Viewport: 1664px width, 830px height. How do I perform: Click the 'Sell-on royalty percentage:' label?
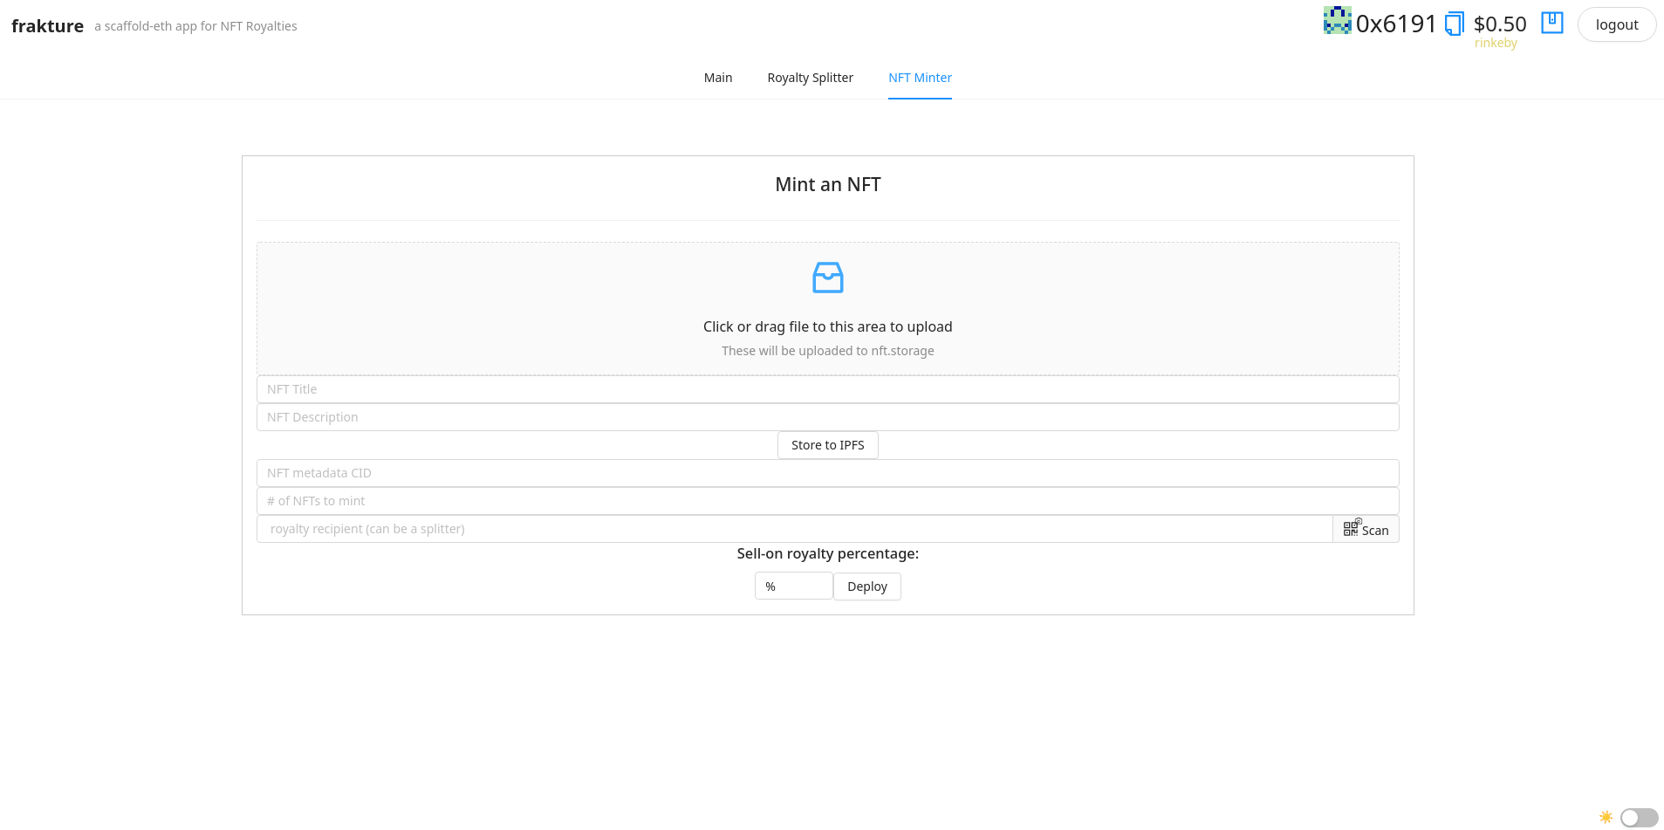tap(827, 553)
